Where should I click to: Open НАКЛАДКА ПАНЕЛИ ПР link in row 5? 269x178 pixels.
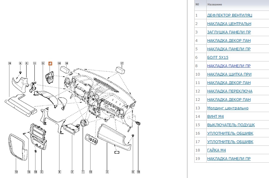(229, 49)
